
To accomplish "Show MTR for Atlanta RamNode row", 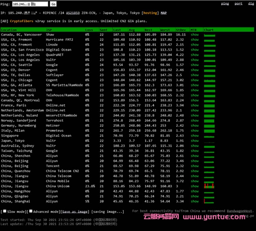I will 195,85.
